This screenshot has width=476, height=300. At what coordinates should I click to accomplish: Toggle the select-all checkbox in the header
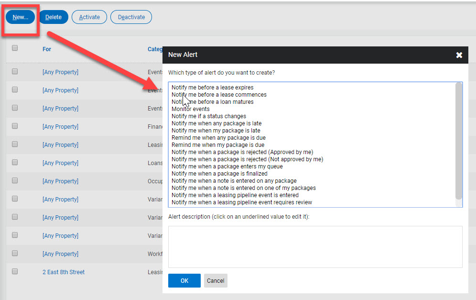click(14, 48)
